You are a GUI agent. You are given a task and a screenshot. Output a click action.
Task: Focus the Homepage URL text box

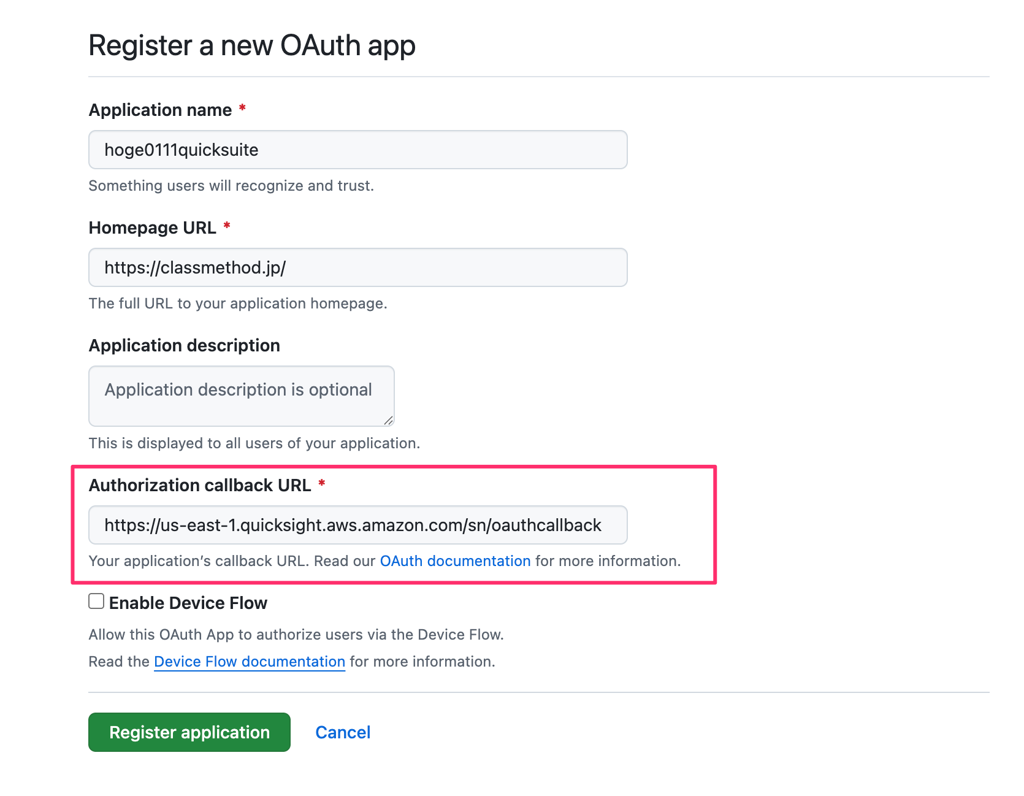click(x=357, y=267)
